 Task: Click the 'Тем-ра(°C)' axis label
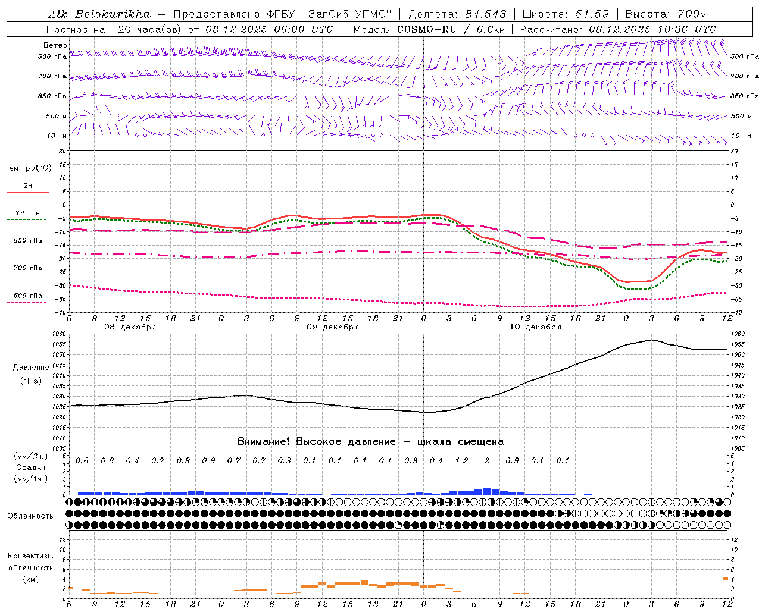tap(28, 168)
